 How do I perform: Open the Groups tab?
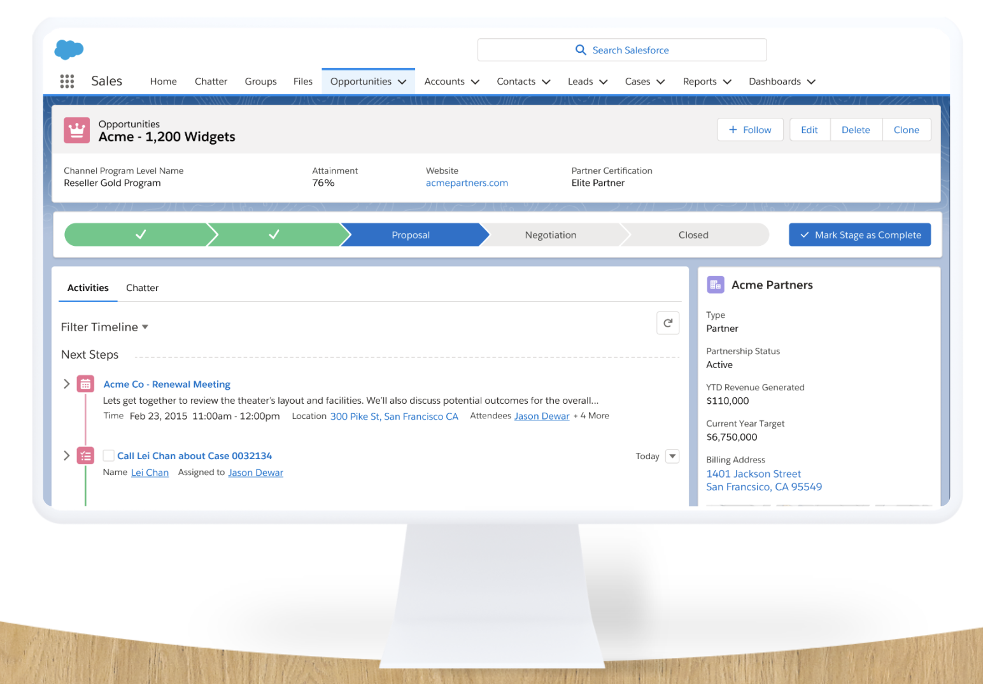[261, 82]
